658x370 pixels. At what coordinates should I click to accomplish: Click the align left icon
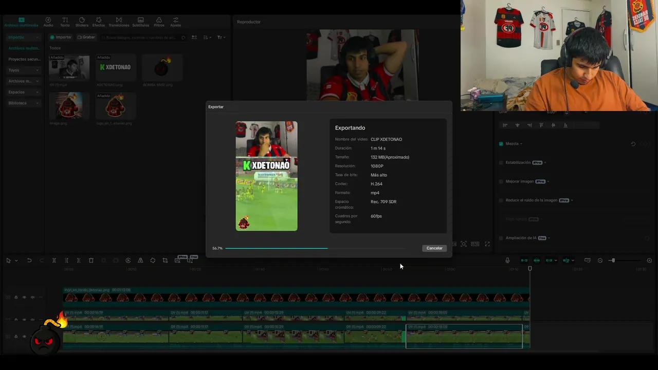click(x=505, y=125)
